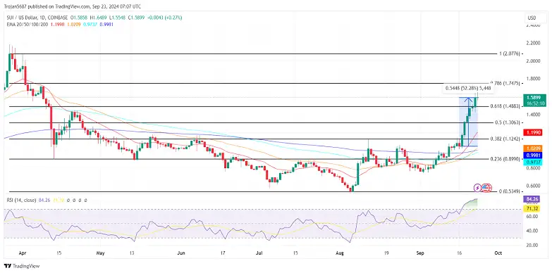552x273 pixels.
Task: Click the measurement label 0.5448 (52.28%)
Action: pos(469,88)
